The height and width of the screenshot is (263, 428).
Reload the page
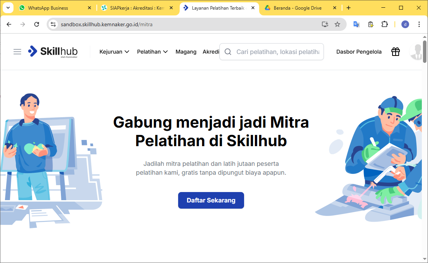pos(37,24)
